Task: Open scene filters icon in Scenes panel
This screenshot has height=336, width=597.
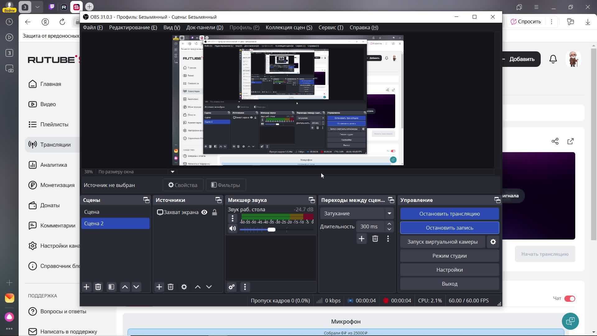Action: (111, 287)
